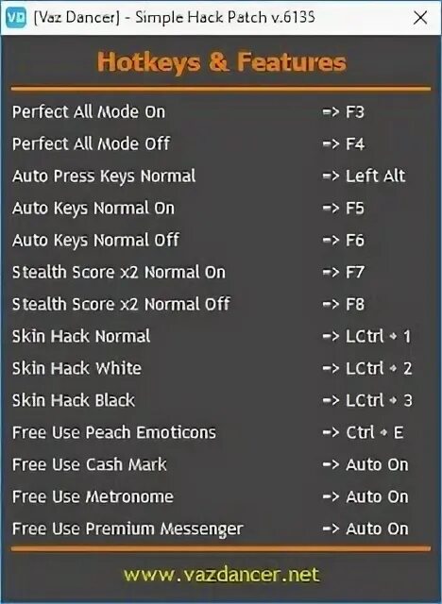442x604 pixels.
Task: Click the Stealth Score x2 Normal On label
Action: pyautogui.click(x=119, y=273)
